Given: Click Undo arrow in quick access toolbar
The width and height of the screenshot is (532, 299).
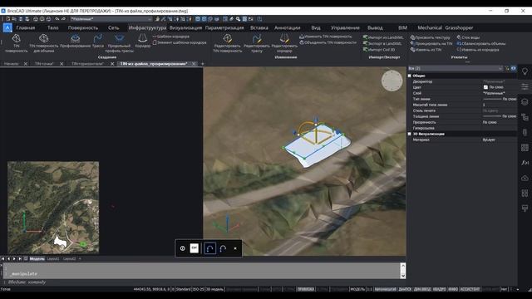Looking at the screenshot, I should pos(57,19).
